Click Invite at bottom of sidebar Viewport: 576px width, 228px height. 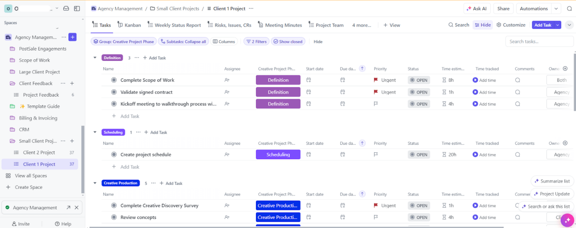click(21, 224)
